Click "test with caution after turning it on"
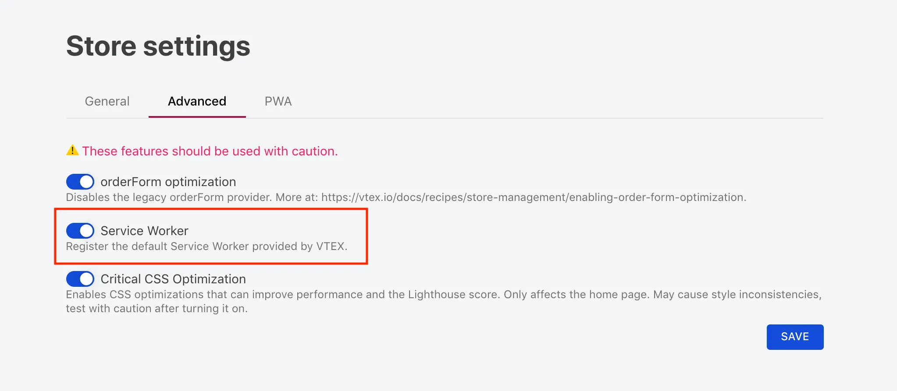Viewport: 897px width, 391px height. [x=157, y=309]
